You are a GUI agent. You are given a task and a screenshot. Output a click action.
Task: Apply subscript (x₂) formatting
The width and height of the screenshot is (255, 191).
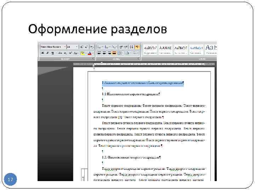coord(65,53)
